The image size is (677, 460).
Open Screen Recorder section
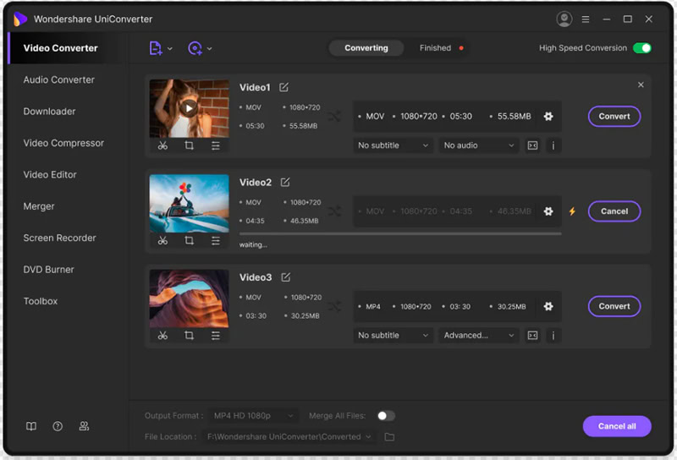[59, 238]
